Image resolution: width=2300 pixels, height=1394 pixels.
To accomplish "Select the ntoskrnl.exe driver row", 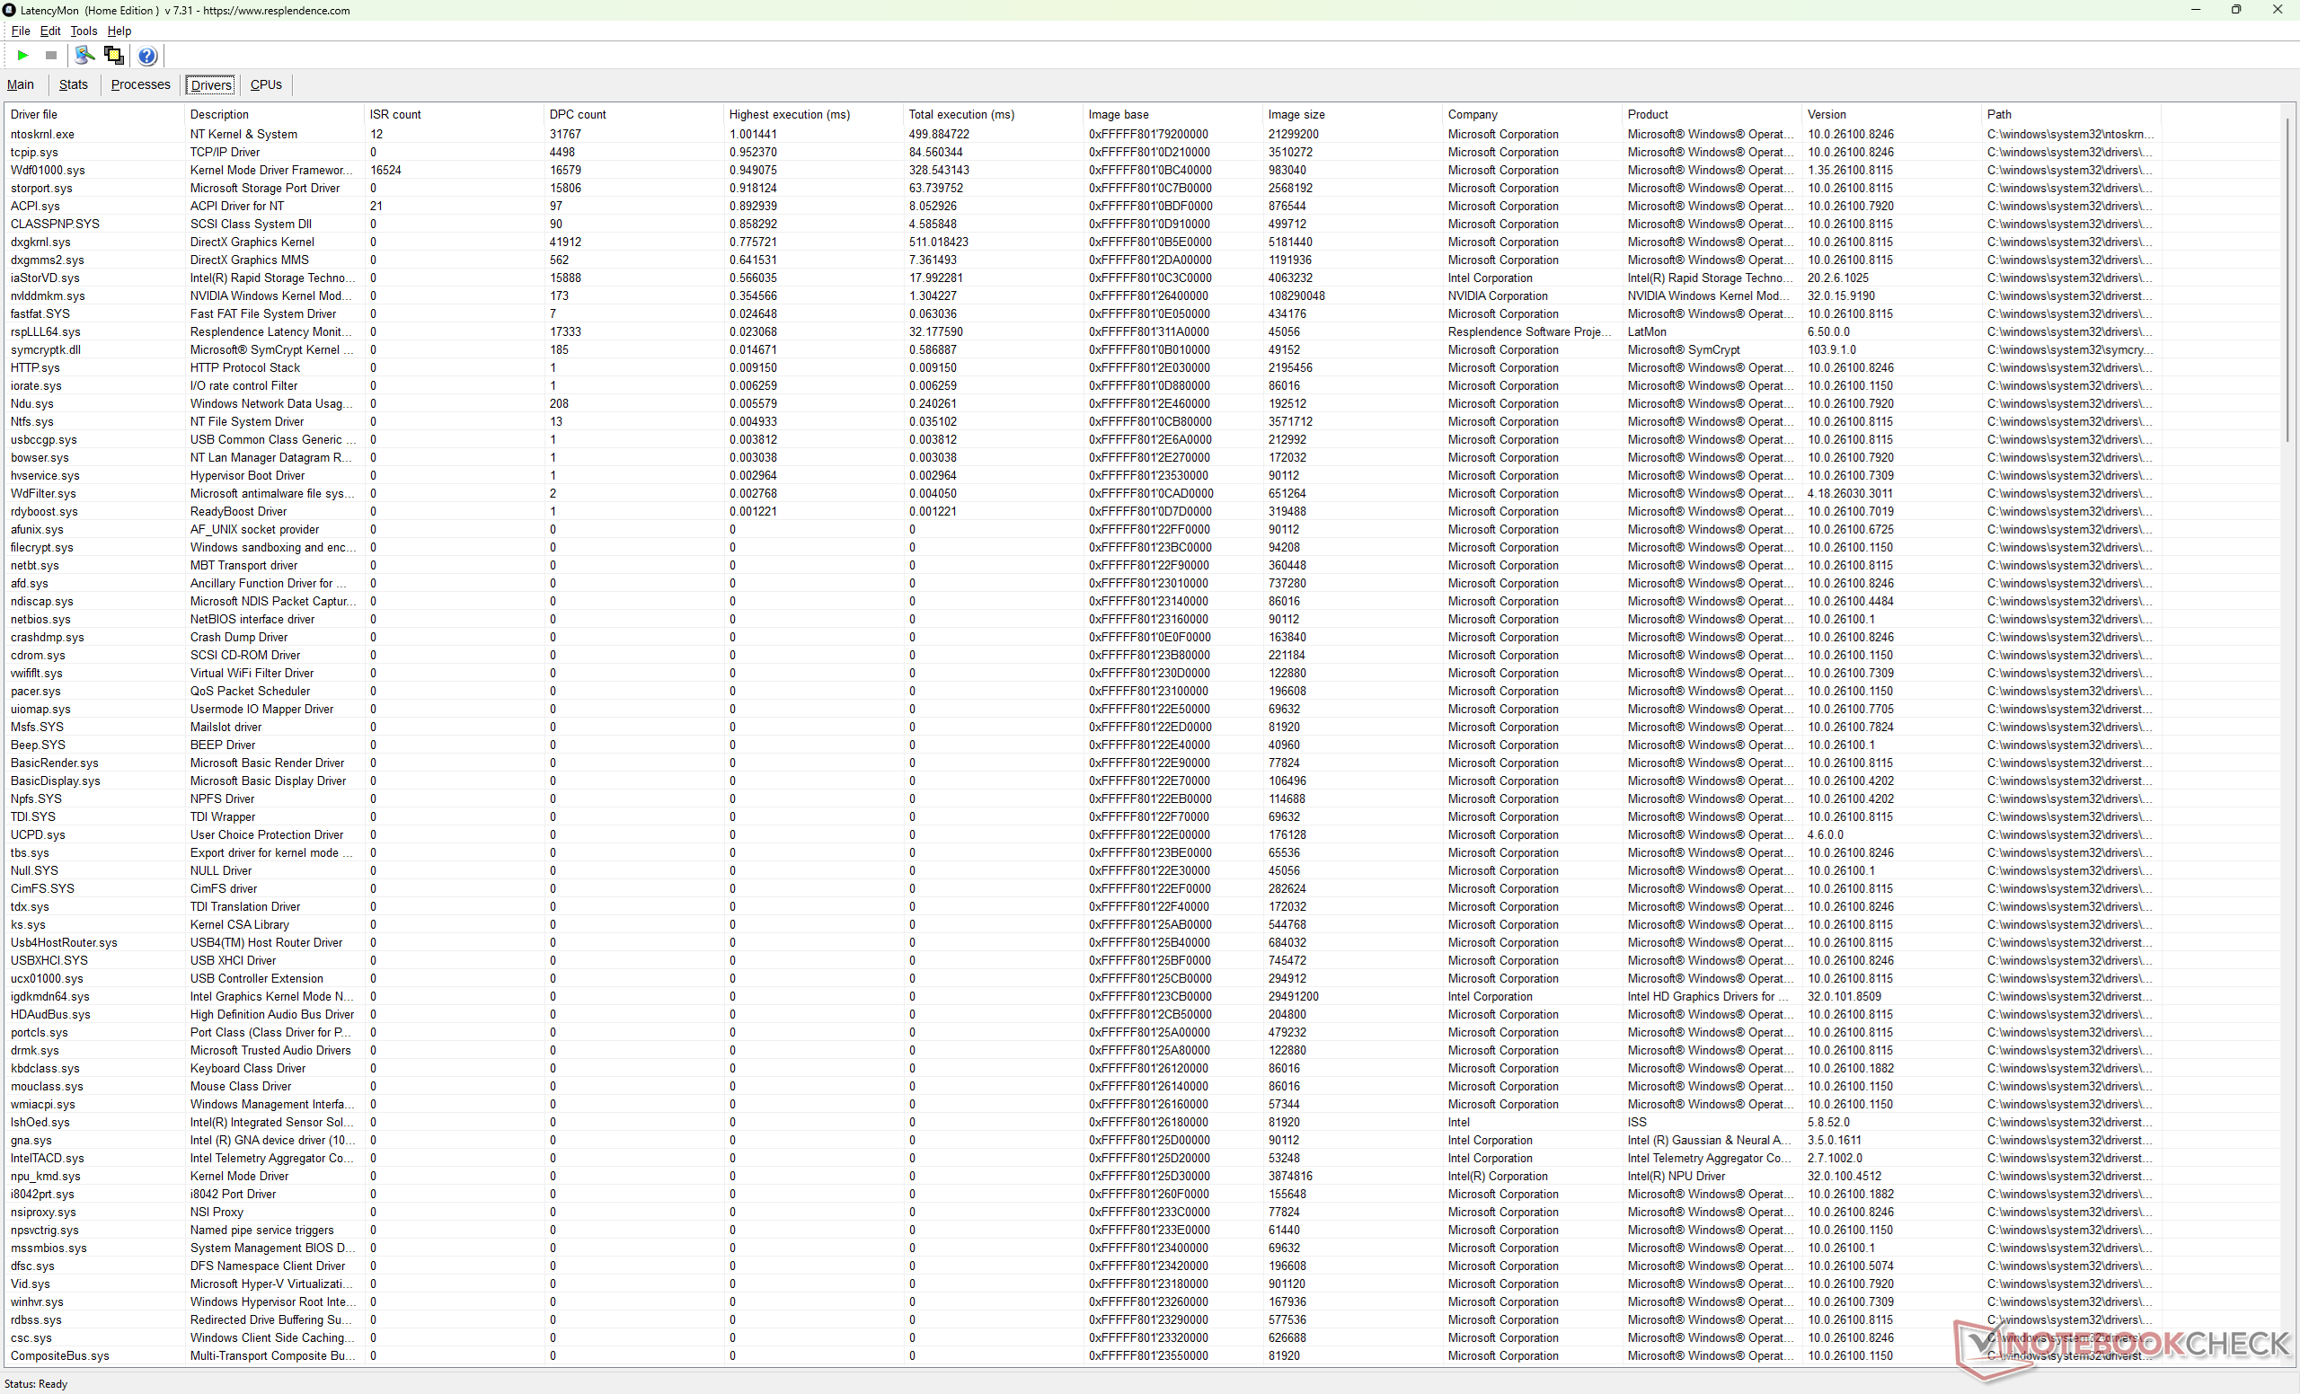I will [x=43, y=135].
